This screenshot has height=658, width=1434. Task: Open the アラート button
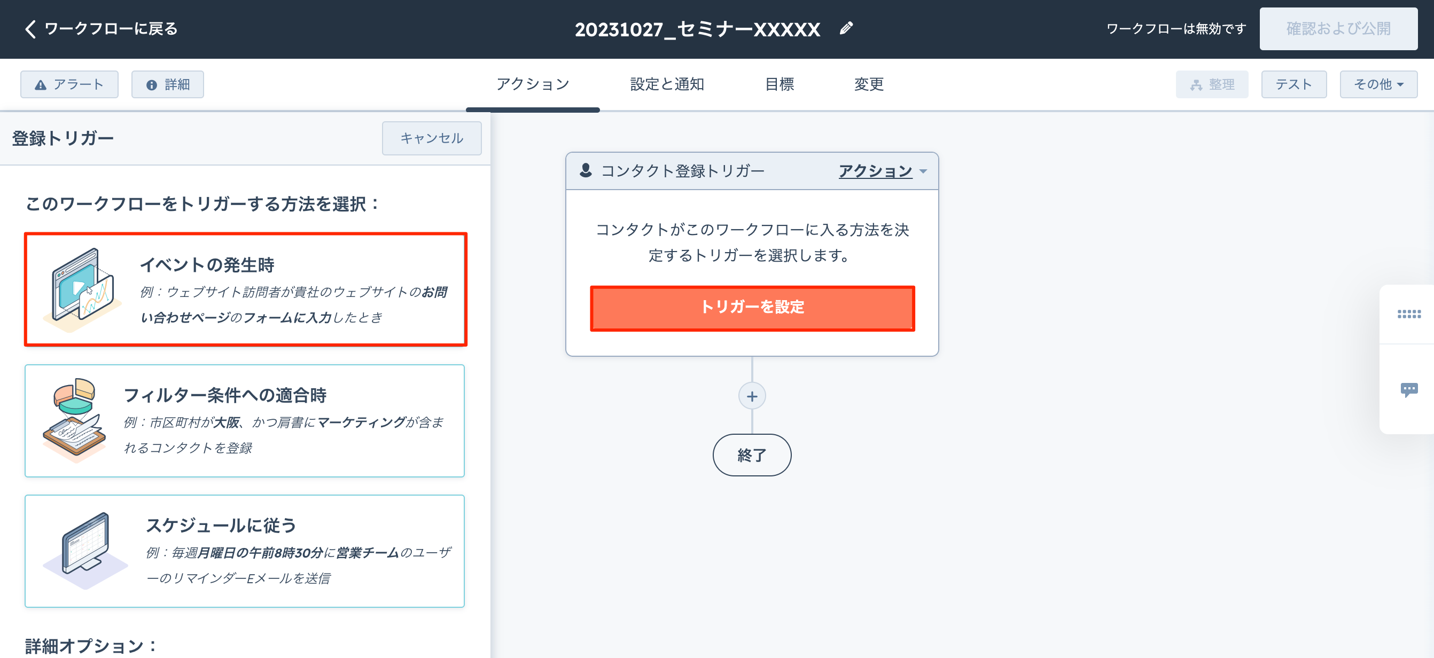pyautogui.click(x=69, y=84)
